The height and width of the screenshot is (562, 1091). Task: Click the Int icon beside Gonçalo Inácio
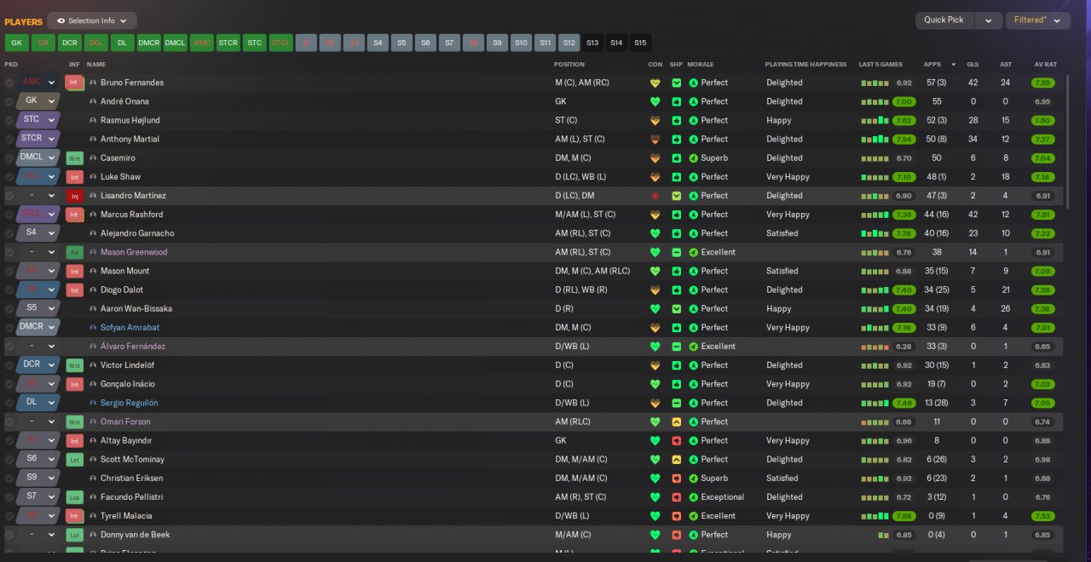[74, 384]
